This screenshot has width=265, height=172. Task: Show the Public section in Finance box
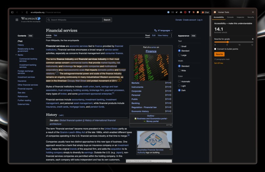click(x=168, y=99)
